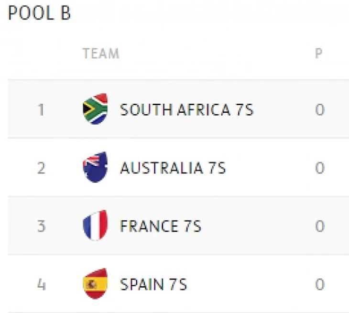The width and height of the screenshot is (349, 313).
Task: Click Australia's points value
Action: (319, 168)
